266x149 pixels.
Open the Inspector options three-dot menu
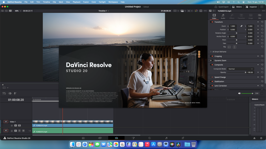pos(263,11)
